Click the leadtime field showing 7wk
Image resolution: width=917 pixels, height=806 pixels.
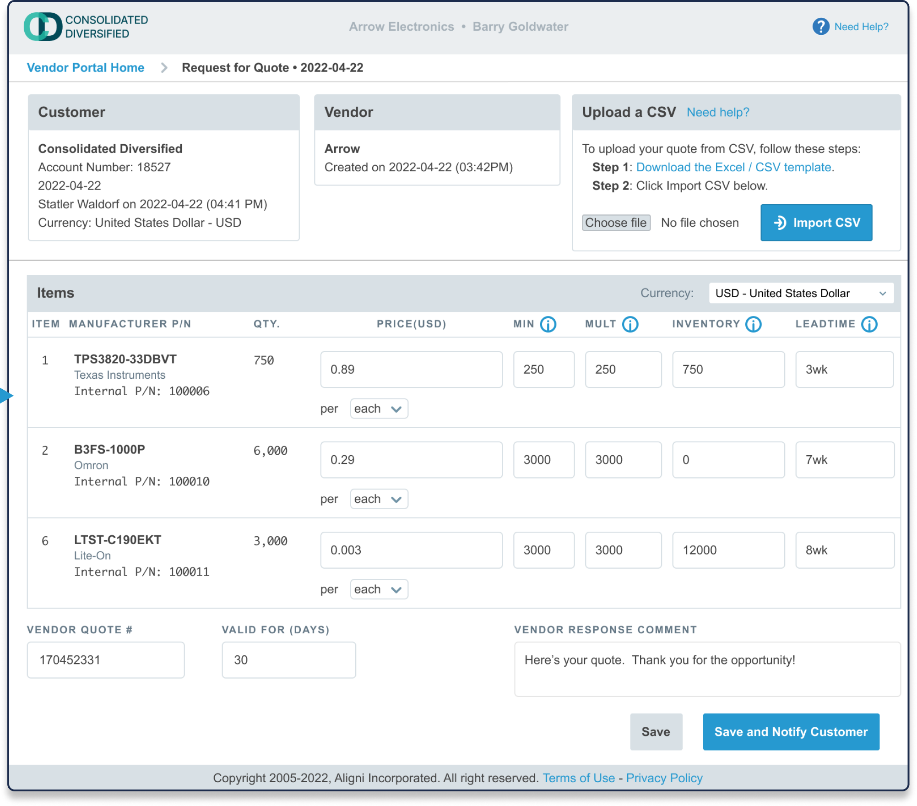[x=844, y=459]
